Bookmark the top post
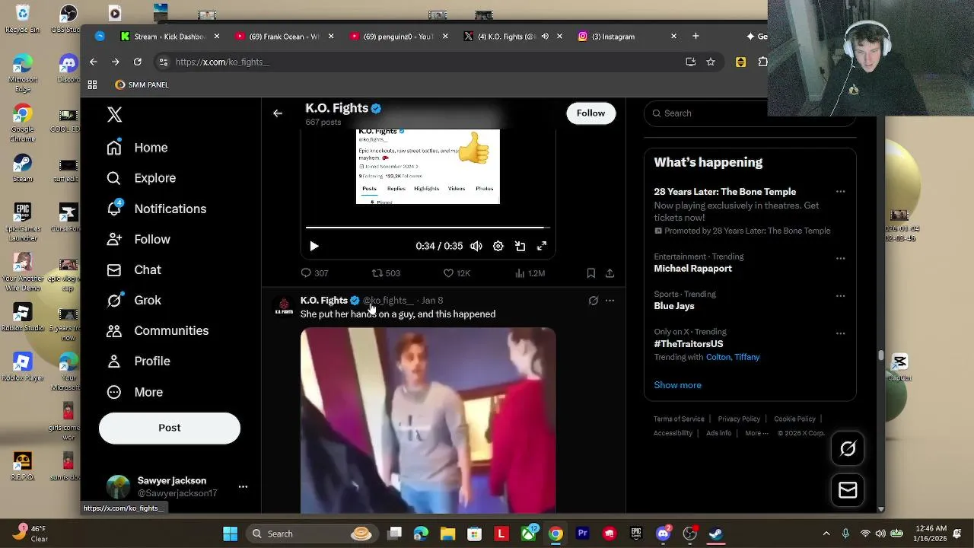Viewport: 974px width, 548px height. pyautogui.click(x=590, y=273)
